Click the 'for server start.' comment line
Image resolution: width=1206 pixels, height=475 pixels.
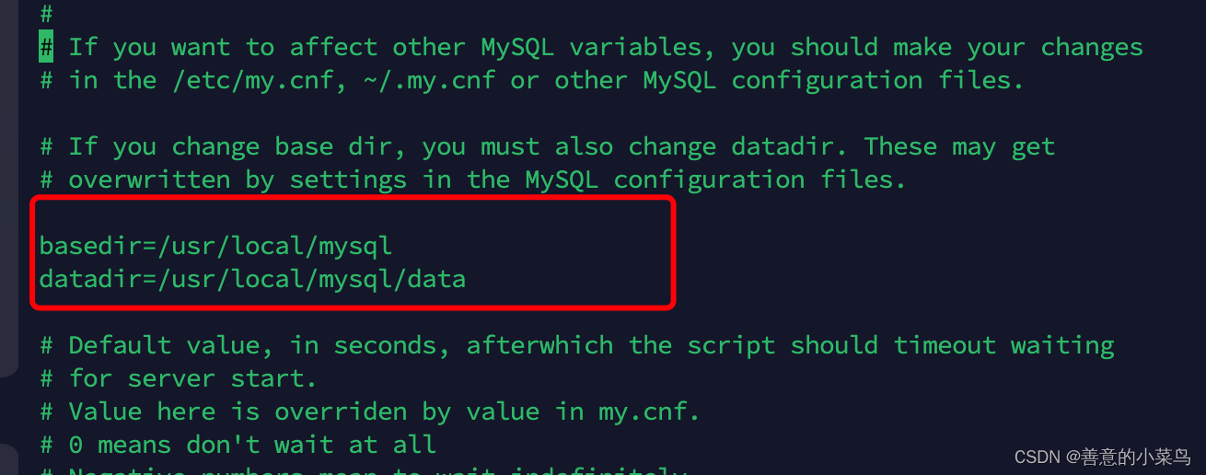coord(192,378)
